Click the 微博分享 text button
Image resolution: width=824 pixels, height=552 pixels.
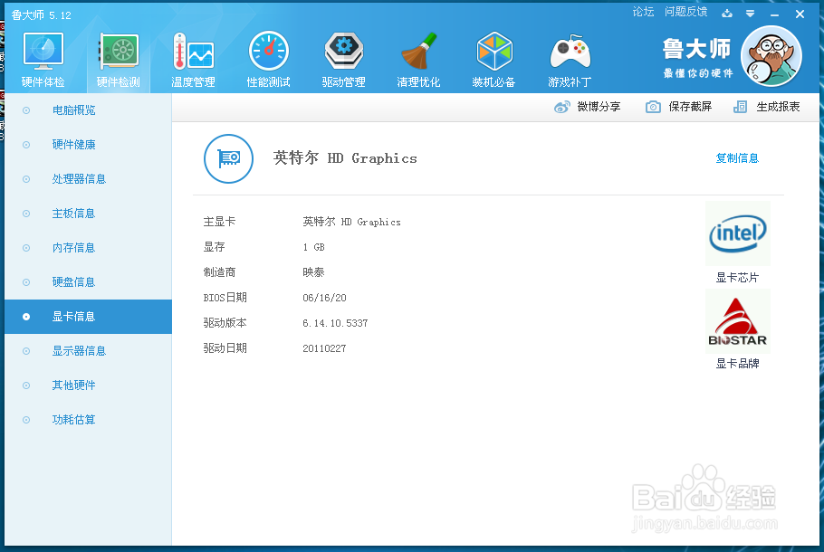click(x=599, y=107)
